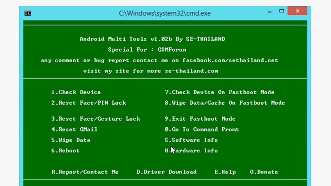Select option H.Hardware Info
This screenshot has height=186, width=331.
(x=191, y=151)
